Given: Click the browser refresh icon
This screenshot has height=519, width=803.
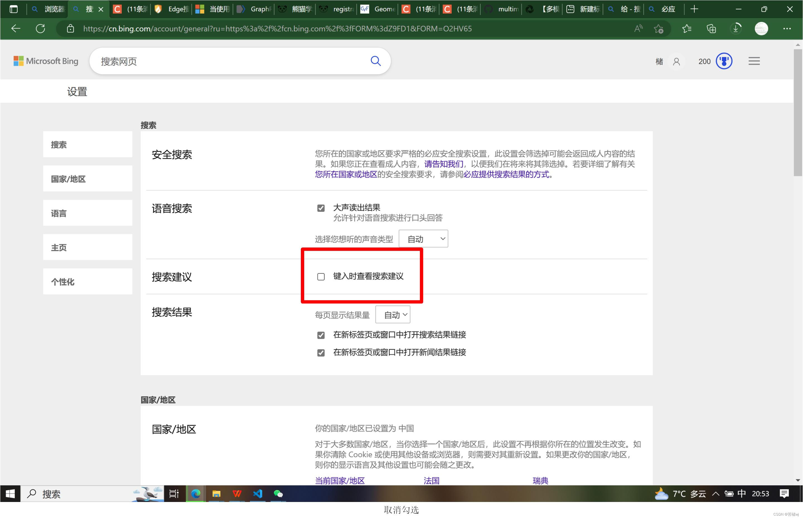Looking at the screenshot, I should pos(40,29).
